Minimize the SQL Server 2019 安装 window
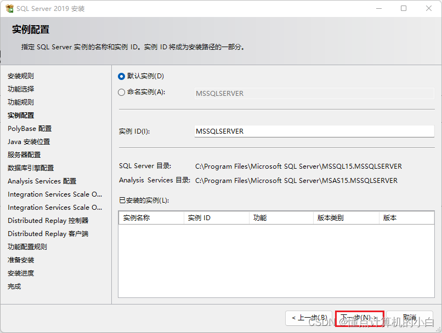Screen dimensions: 442x333 point(379,8)
